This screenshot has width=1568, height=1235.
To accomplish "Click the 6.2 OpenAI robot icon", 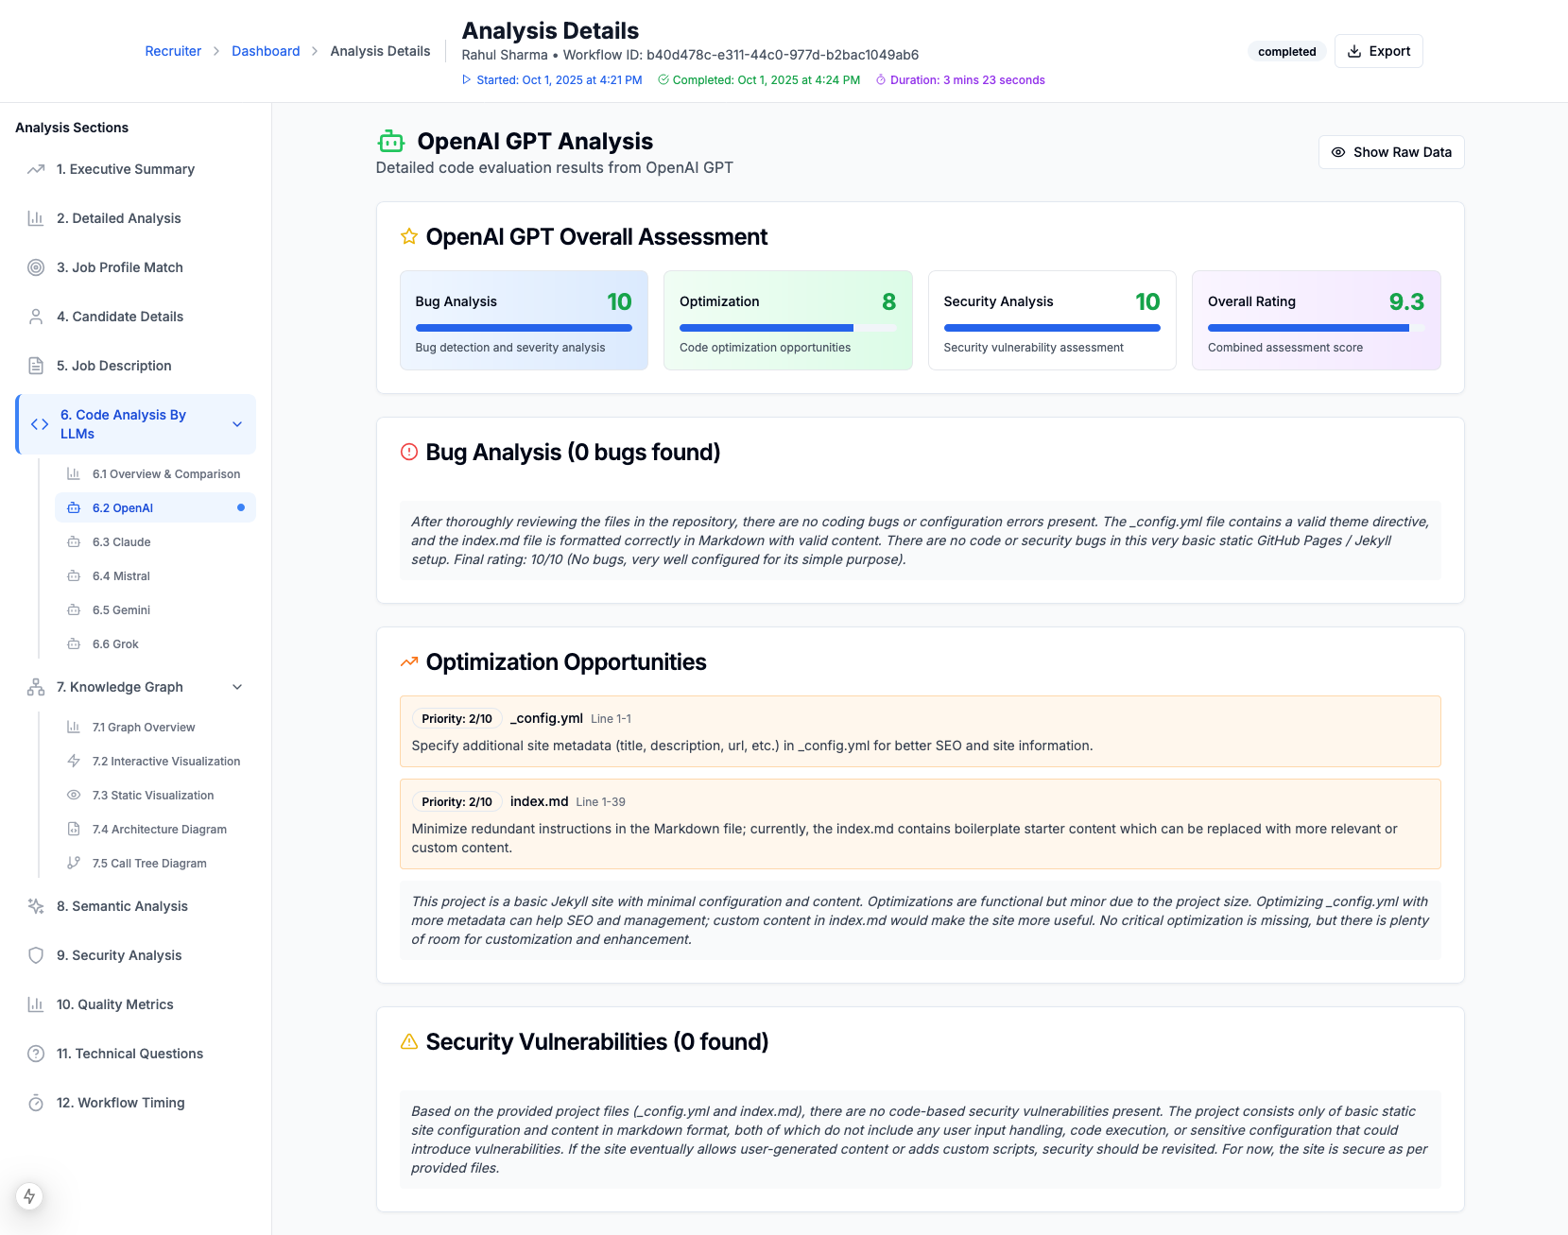I will 74,508.
